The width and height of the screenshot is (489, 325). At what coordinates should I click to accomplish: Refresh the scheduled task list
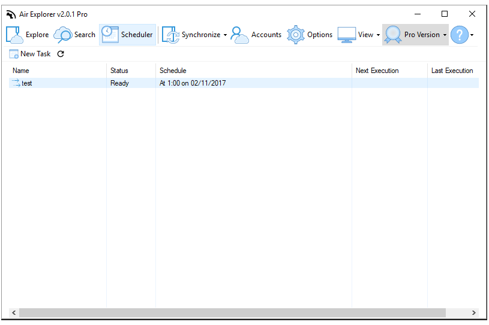[61, 54]
